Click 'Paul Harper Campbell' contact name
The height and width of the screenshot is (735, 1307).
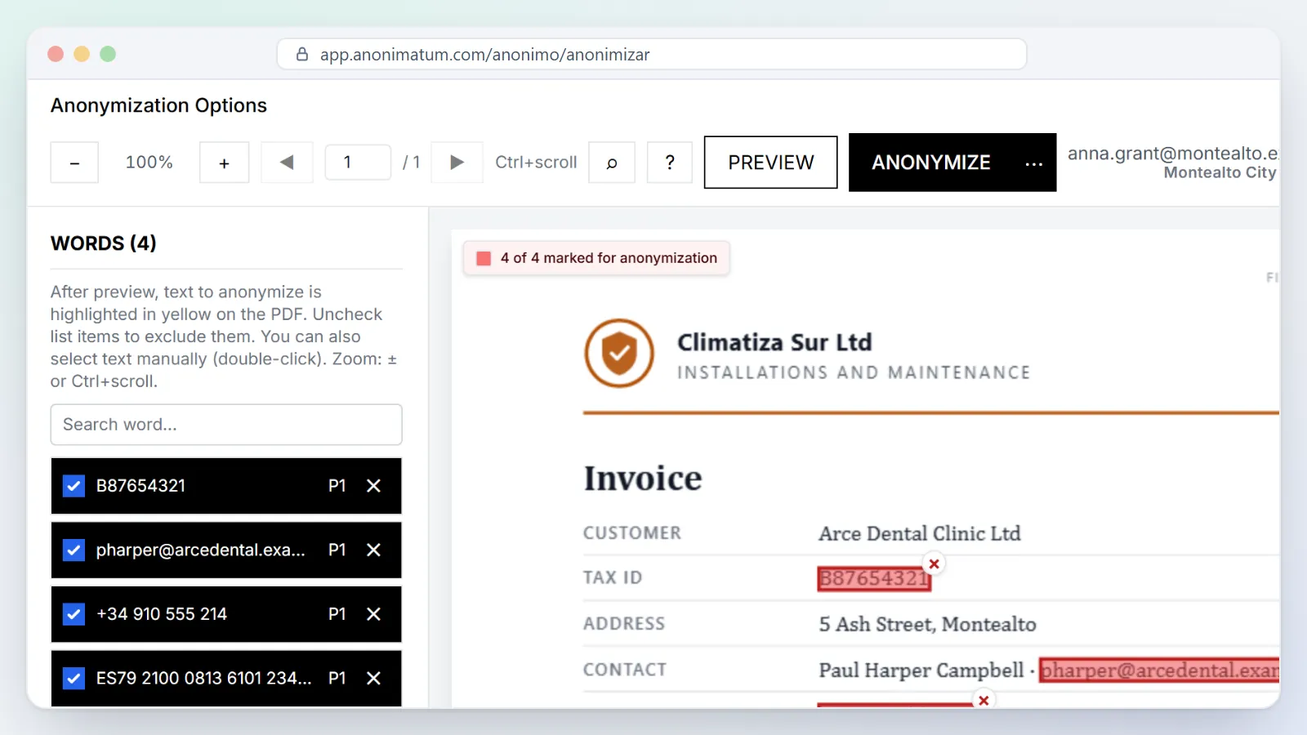921,670
